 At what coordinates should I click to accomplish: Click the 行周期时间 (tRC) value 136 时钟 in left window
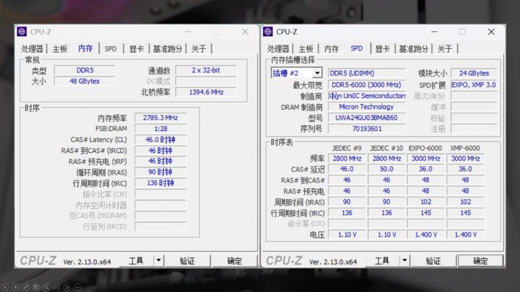coord(161,183)
